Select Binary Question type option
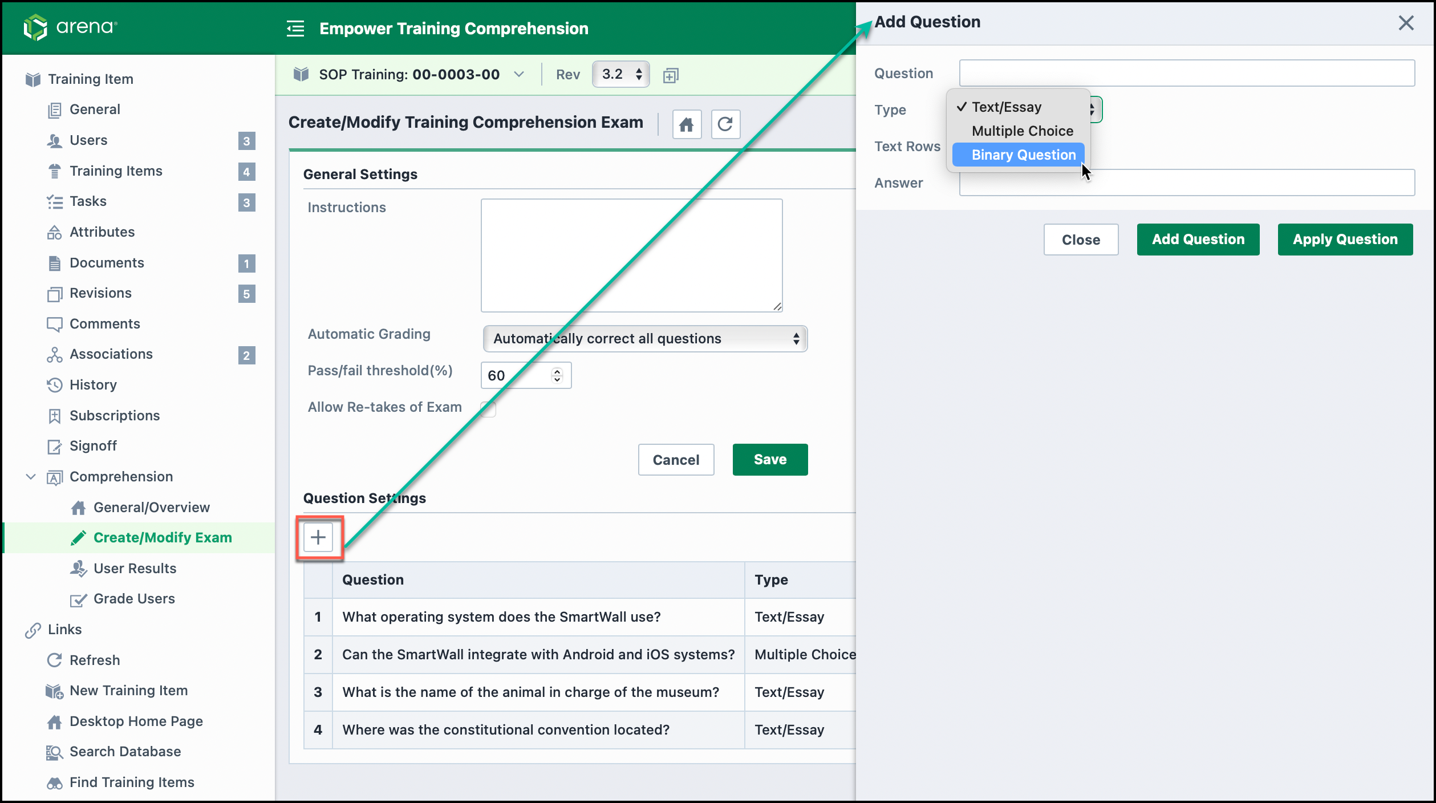The image size is (1436, 803). point(1019,155)
